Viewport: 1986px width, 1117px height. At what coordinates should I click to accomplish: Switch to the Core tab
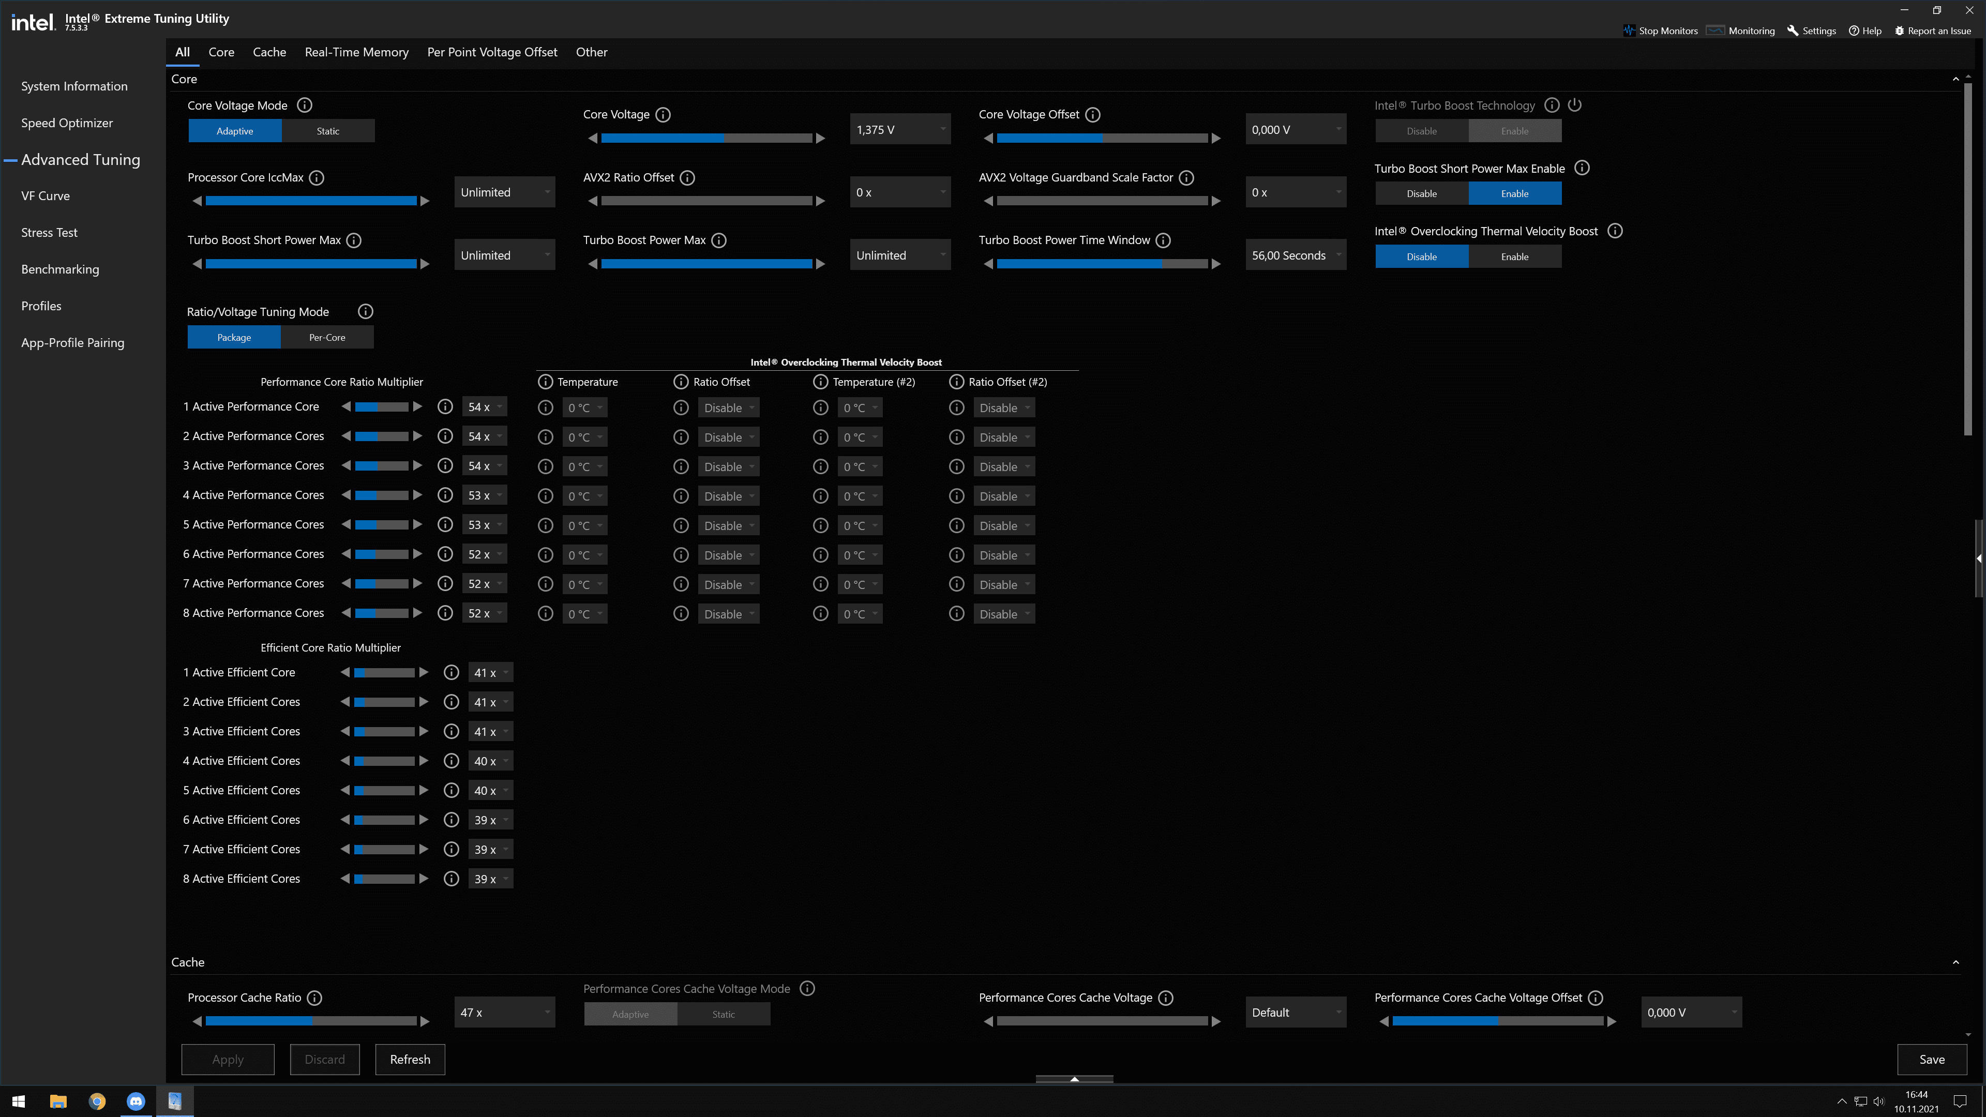click(x=221, y=52)
